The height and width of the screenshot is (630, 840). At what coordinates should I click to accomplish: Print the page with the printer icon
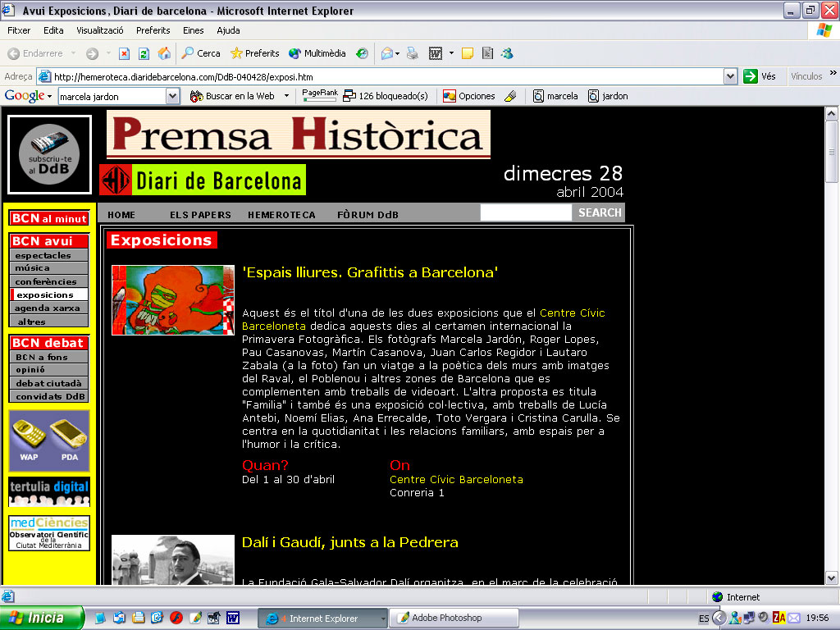point(413,53)
